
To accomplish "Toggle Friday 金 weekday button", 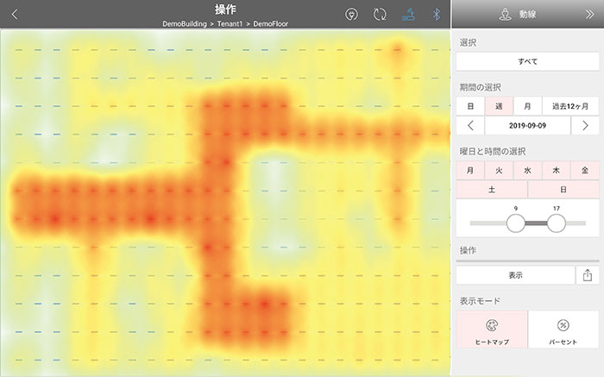I will (585, 170).
